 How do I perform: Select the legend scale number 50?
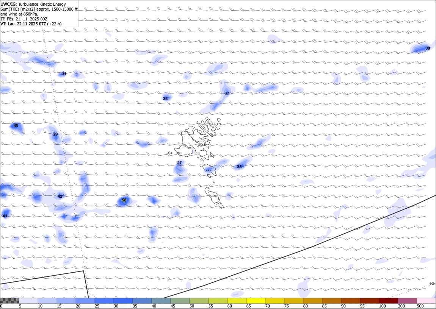coord(191,306)
